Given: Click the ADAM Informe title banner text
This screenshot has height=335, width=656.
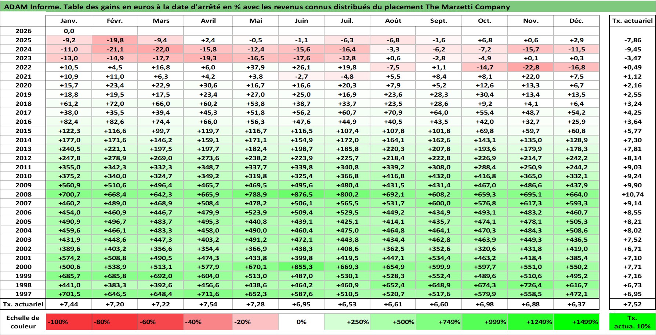Looking at the screenshot, I should pos(257,7).
